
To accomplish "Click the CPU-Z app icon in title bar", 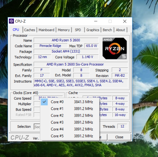I will click(11, 21).
